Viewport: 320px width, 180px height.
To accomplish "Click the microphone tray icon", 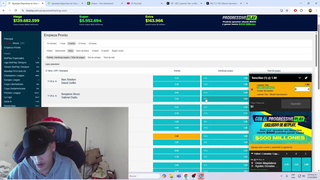I will click(287, 176).
